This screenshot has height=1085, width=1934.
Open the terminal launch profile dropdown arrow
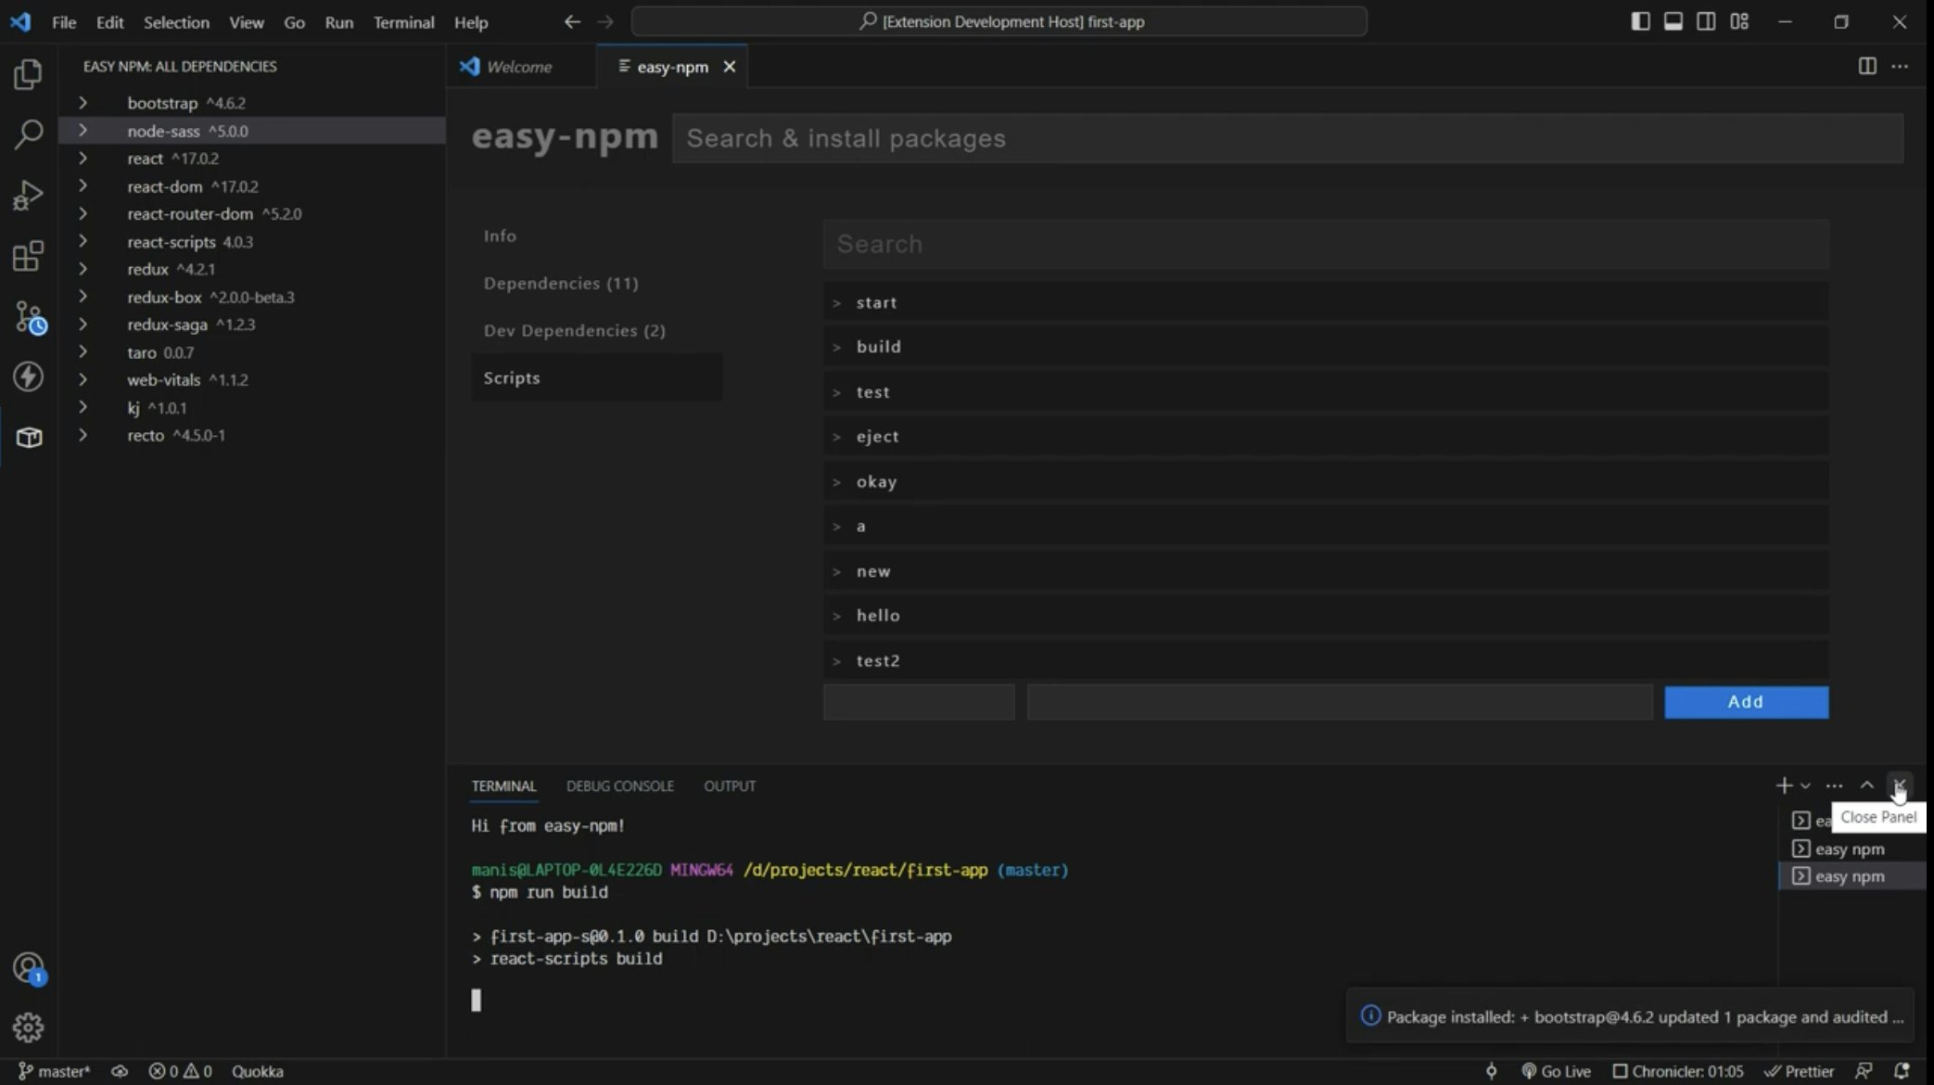pos(1805,785)
